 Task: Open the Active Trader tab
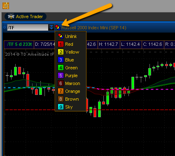pos(26,17)
